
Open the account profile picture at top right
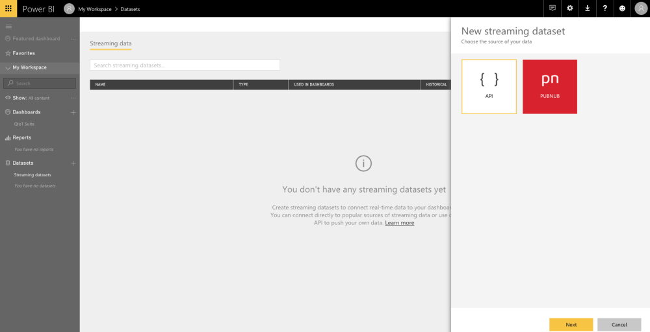coord(641,8)
